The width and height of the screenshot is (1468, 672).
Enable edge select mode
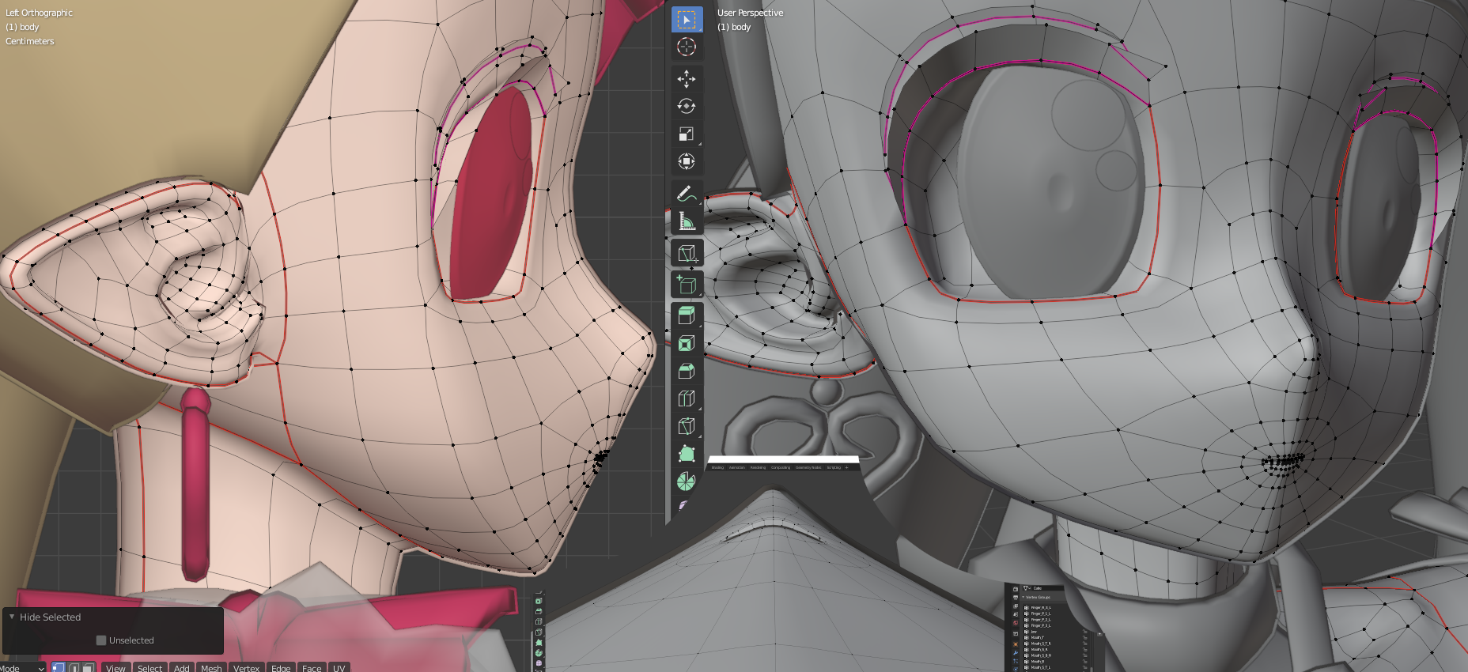[74, 668]
